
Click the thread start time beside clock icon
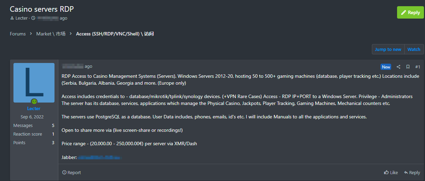[x=52, y=18]
